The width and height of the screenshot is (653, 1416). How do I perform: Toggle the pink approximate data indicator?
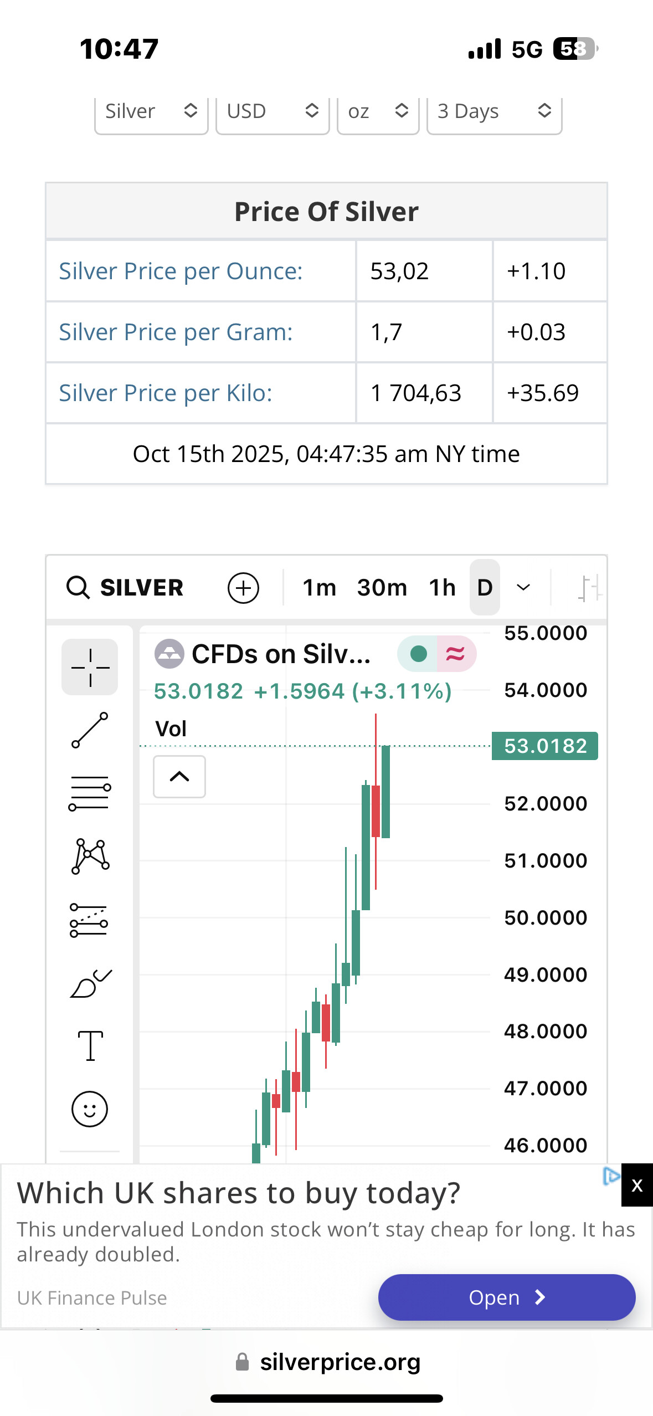456,654
